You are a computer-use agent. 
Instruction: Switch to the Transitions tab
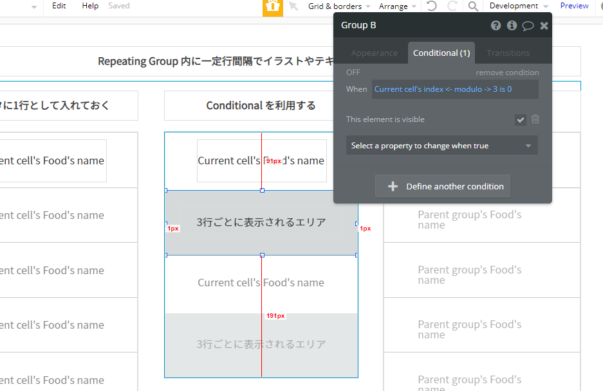pyautogui.click(x=508, y=53)
